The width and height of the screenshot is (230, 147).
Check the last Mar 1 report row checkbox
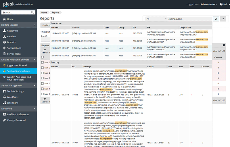pyautogui.click(x=42, y=94)
